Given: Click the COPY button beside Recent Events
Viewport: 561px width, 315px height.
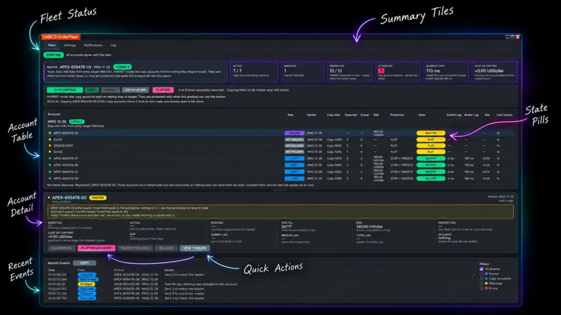Looking at the screenshot, I should point(84,263).
